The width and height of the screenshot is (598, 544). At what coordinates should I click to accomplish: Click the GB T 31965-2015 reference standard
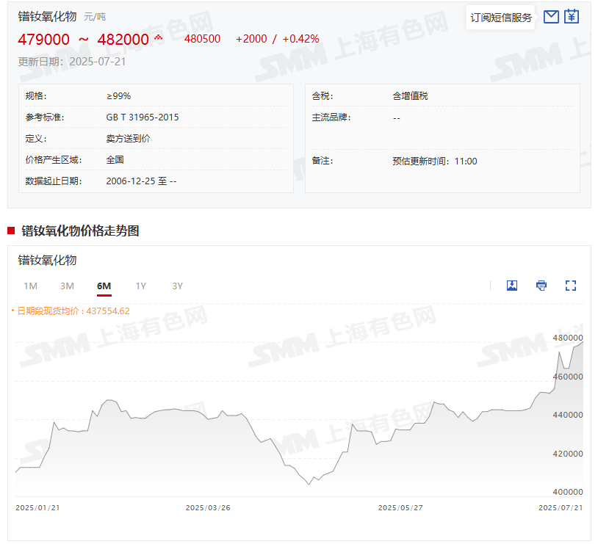click(143, 117)
